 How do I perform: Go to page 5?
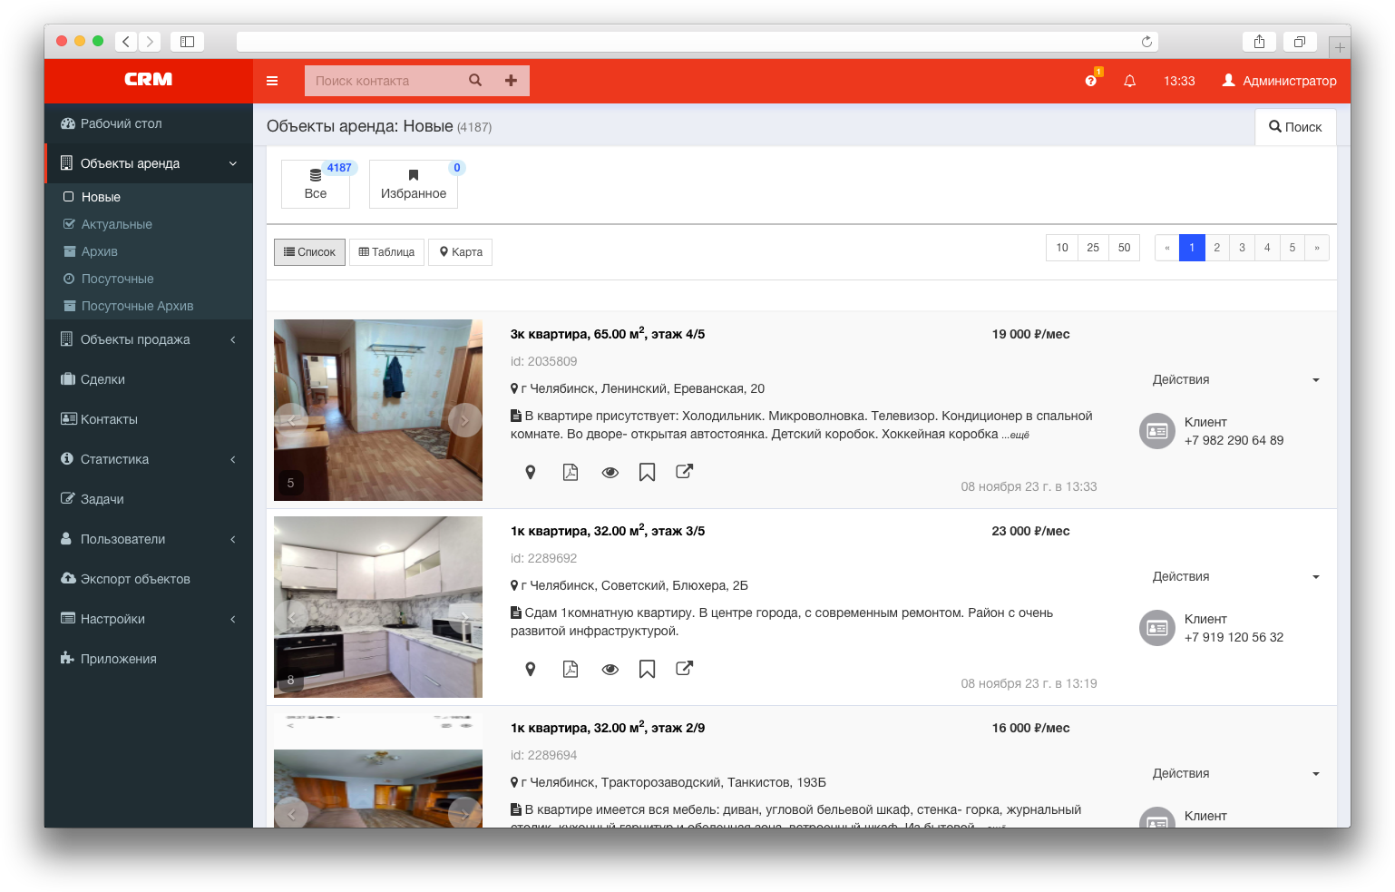(x=1293, y=248)
